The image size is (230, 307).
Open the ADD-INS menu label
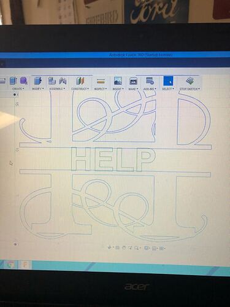150,89
